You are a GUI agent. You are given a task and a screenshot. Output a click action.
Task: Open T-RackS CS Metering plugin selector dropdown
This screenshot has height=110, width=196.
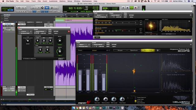101,17
